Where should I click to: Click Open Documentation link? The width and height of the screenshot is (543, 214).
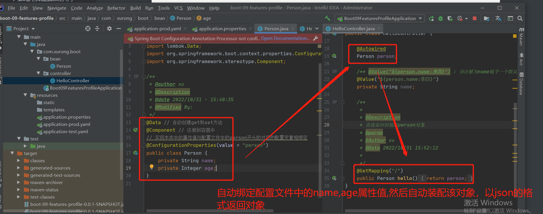pyautogui.click(x=285, y=38)
